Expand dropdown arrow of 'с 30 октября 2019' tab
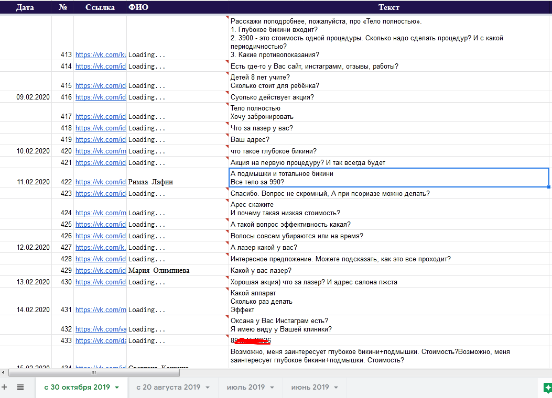This screenshot has height=398, width=552. click(117, 388)
